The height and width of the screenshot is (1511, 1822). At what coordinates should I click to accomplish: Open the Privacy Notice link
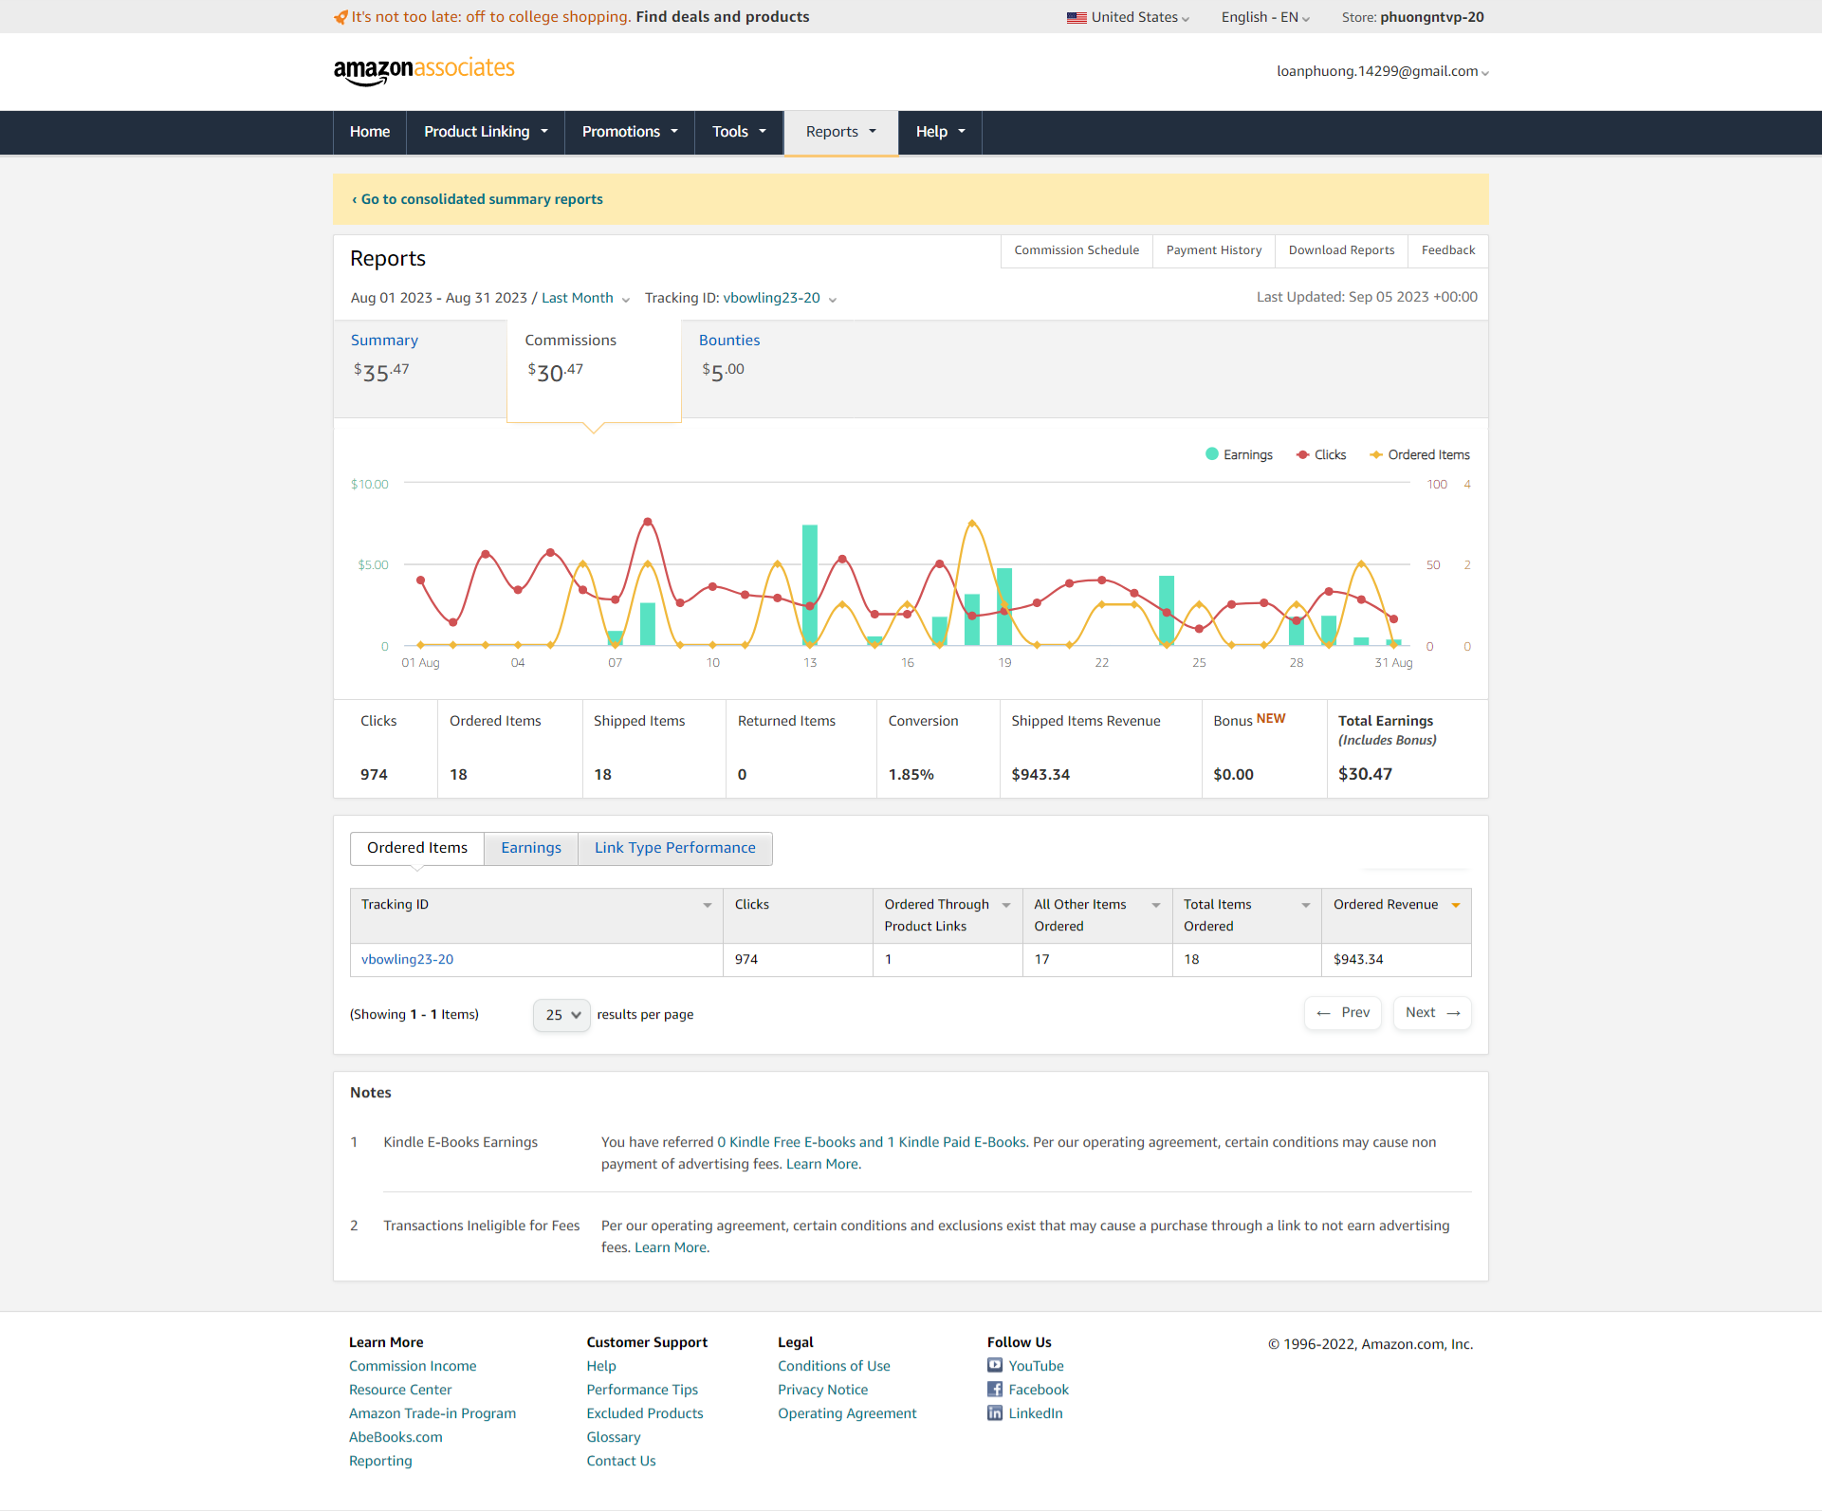[x=823, y=1390]
